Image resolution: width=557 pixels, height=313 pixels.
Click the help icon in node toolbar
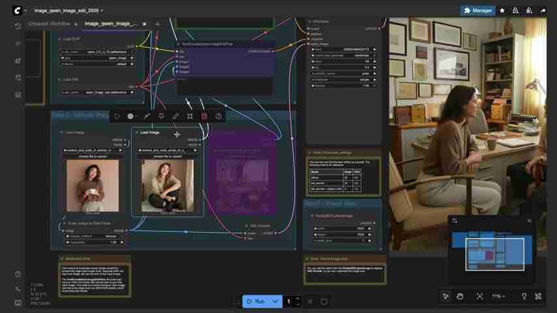pos(218,116)
